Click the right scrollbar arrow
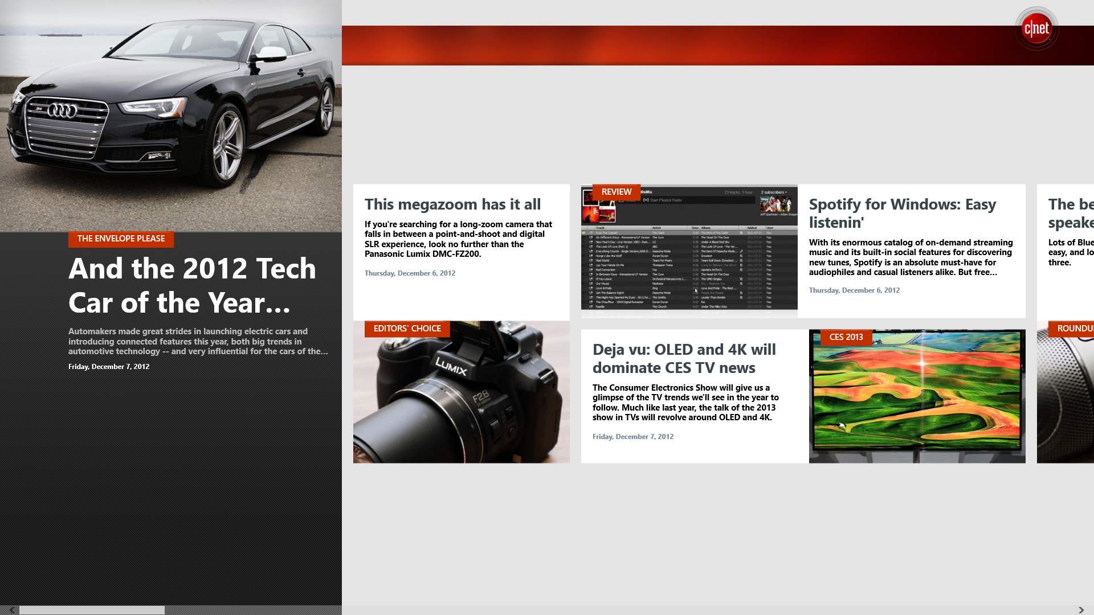Screen dimensions: 1094x615 pos(1081,610)
